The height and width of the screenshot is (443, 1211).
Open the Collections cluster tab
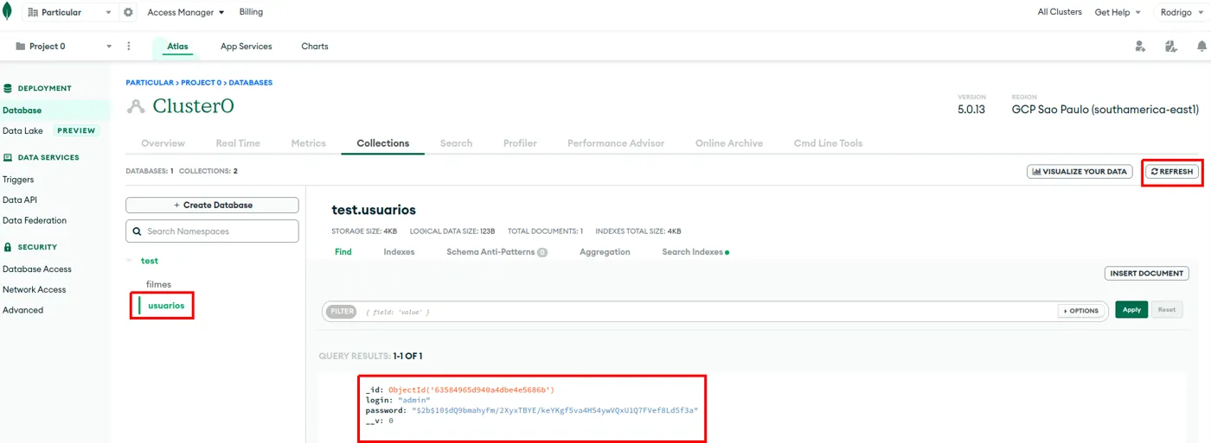pos(383,143)
